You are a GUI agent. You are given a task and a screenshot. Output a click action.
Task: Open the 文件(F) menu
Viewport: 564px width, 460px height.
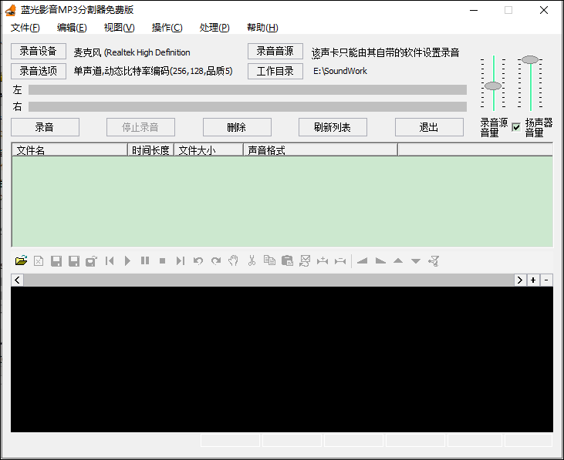click(25, 28)
